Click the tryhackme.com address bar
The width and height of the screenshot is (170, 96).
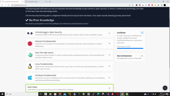[69, 5]
